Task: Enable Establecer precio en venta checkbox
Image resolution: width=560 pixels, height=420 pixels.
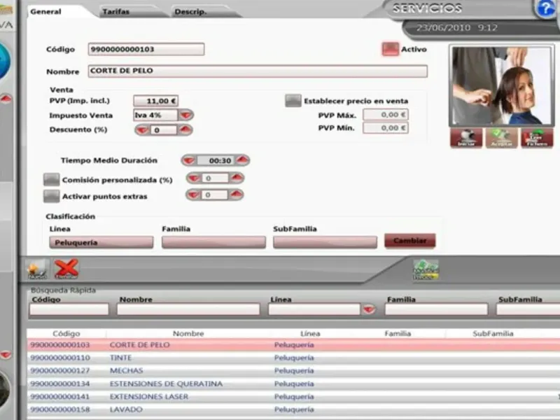Action: [x=293, y=101]
